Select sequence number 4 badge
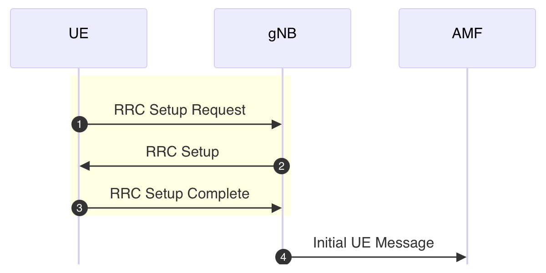Viewport: 546px width, 273px height. [x=283, y=257]
